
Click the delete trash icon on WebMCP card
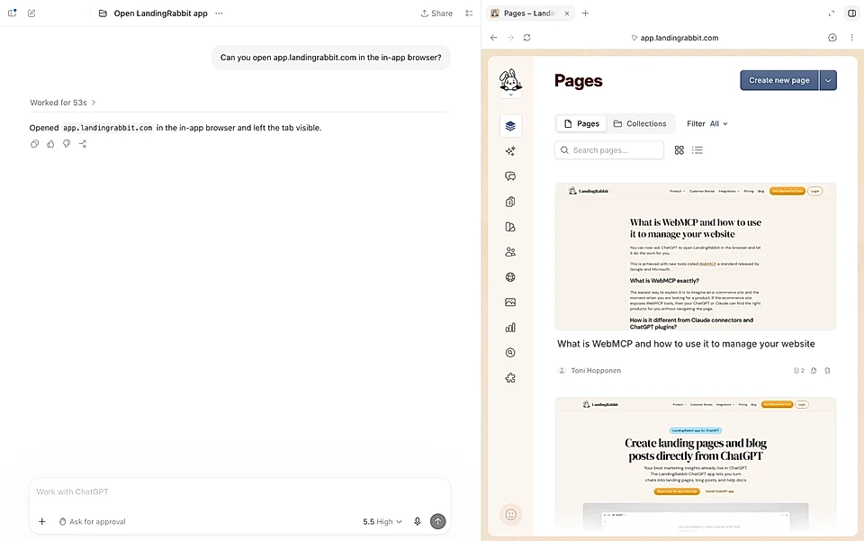pos(827,370)
